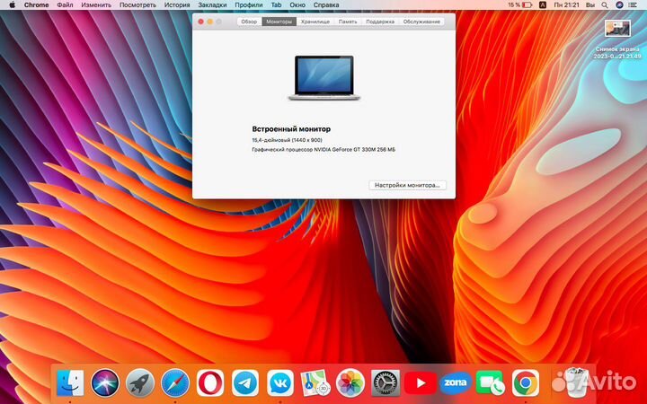Click the Настройки монитора button
Screen dimensions: 647x404
pos(407,185)
